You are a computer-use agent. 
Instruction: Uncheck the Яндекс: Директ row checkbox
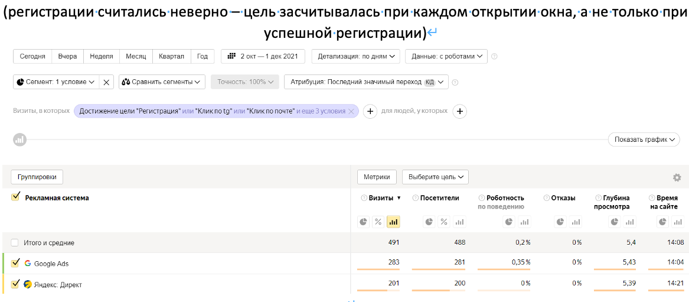pyautogui.click(x=15, y=284)
